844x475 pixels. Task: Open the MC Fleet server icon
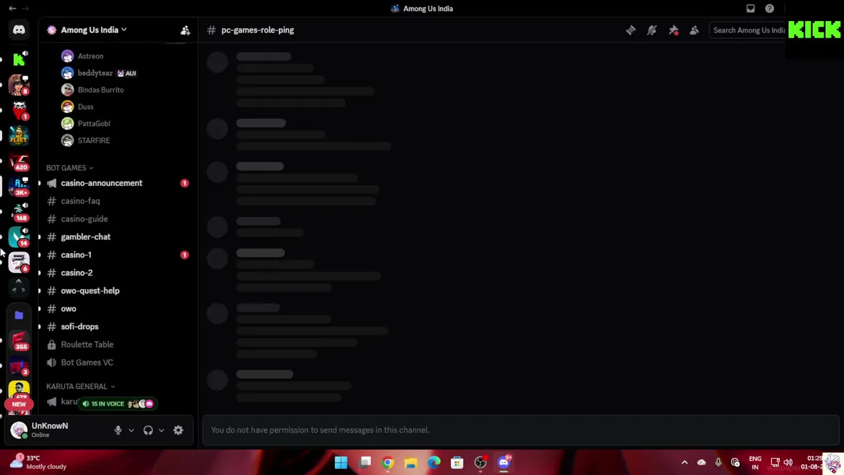pyautogui.click(x=18, y=136)
